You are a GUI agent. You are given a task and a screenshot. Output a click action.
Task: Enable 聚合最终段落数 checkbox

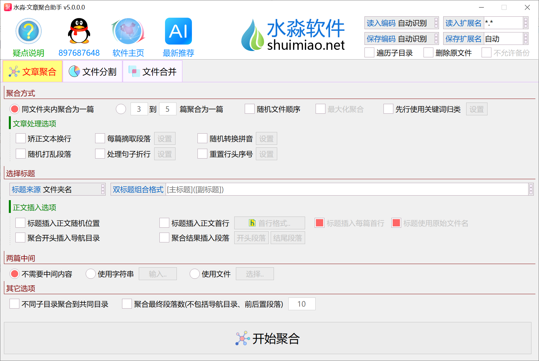click(x=127, y=304)
